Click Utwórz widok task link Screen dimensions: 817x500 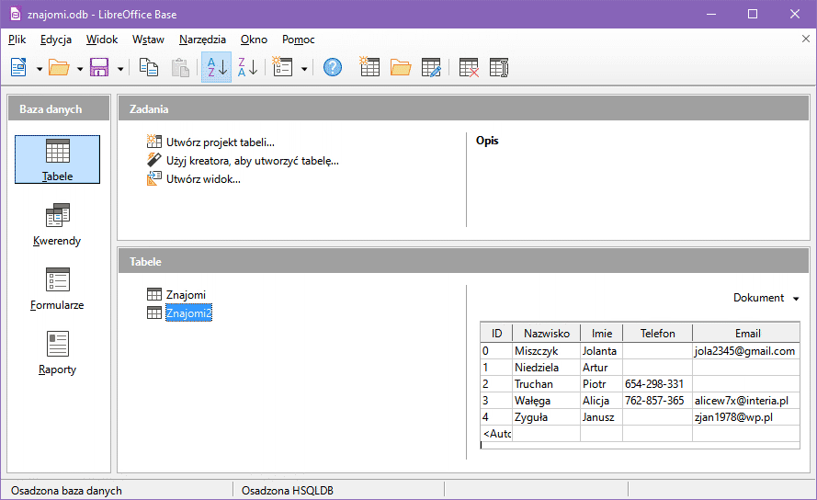203,179
